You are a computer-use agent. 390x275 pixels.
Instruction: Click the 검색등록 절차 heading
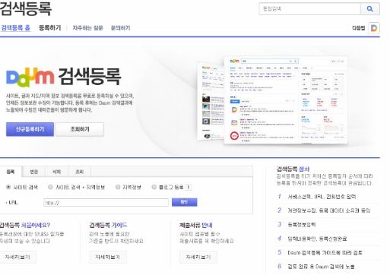[x=293, y=169]
